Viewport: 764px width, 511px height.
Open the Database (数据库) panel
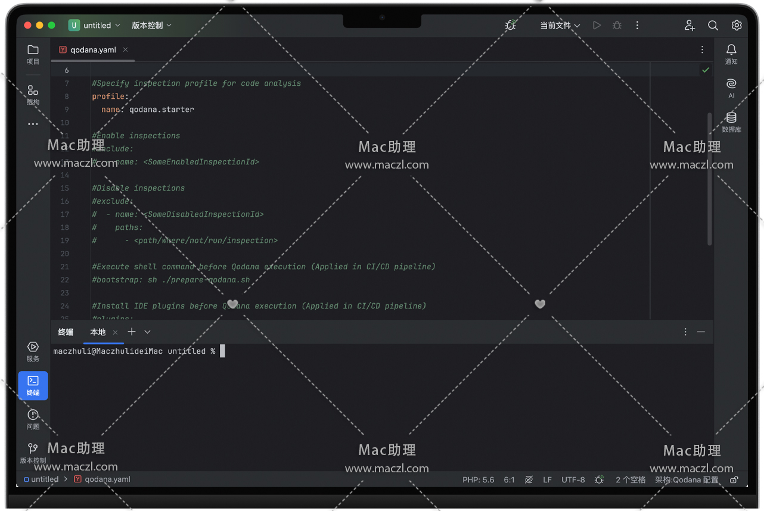(731, 121)
